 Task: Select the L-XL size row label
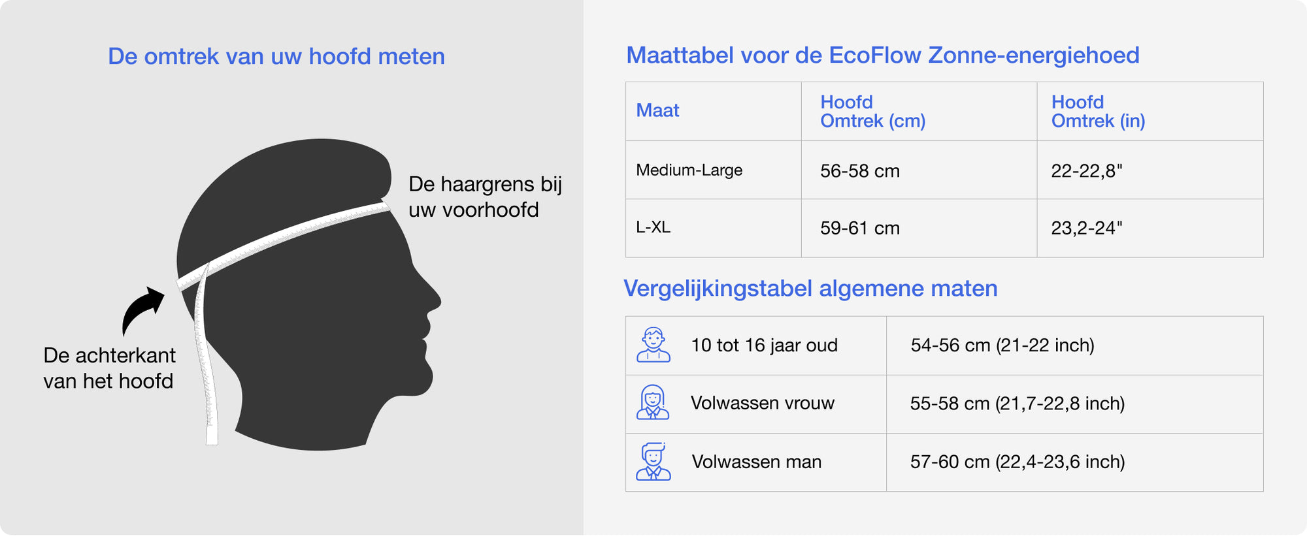[653, 227]
